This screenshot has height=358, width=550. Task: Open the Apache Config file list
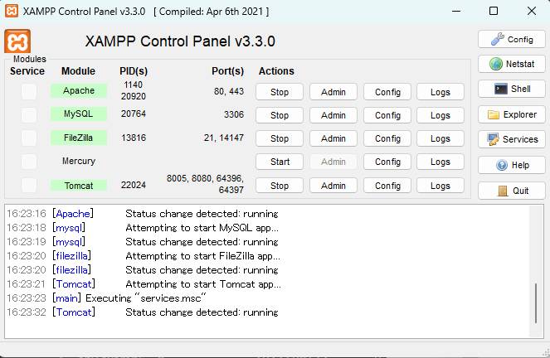pos(387,92)
